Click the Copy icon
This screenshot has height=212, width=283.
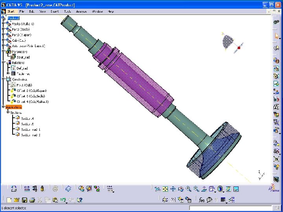click(48, 200)
